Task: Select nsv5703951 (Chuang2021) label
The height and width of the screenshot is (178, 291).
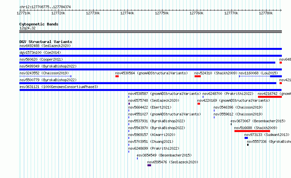Action: tap(151, 141)
